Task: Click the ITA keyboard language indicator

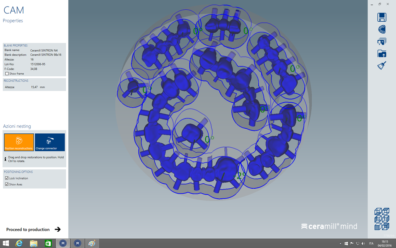Action: (x=371, y=243)
